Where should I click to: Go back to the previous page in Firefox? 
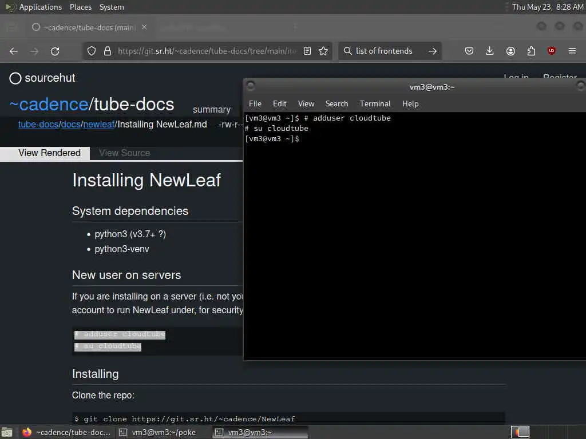coord(14,51)
